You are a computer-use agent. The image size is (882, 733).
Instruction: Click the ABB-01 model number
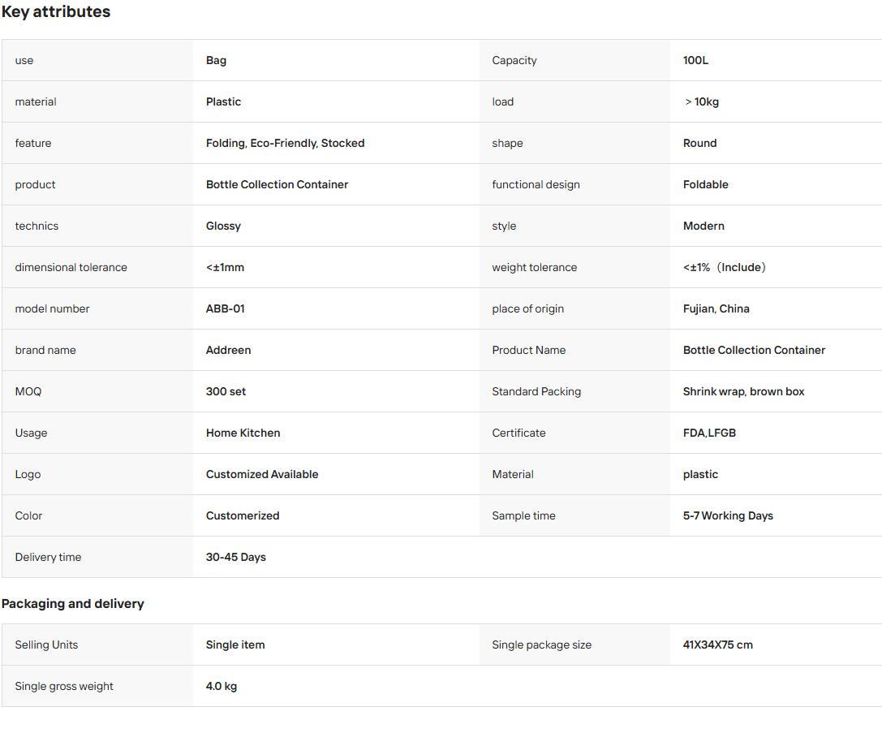(x=225, y=308)
